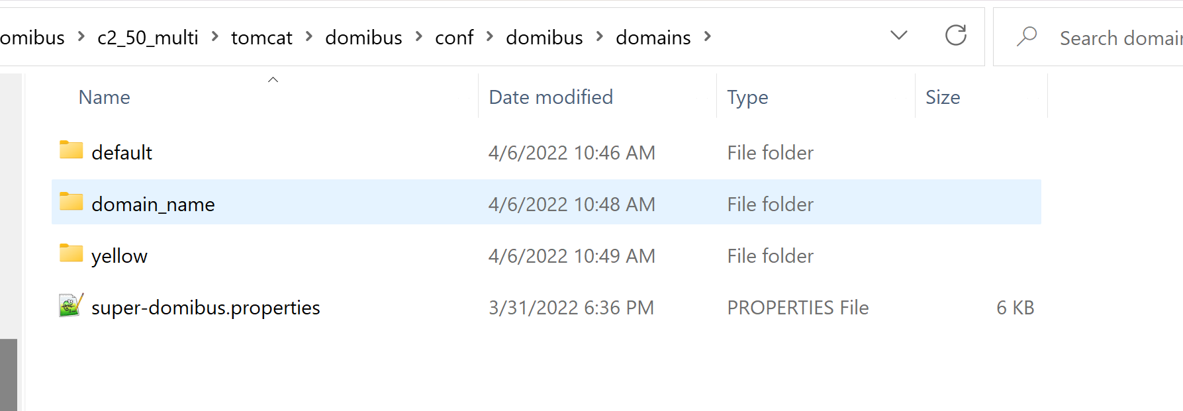Go to c2_50_multi breadcrumb folder
Viewport: 1183px width, 411px height.
[148, 38]
